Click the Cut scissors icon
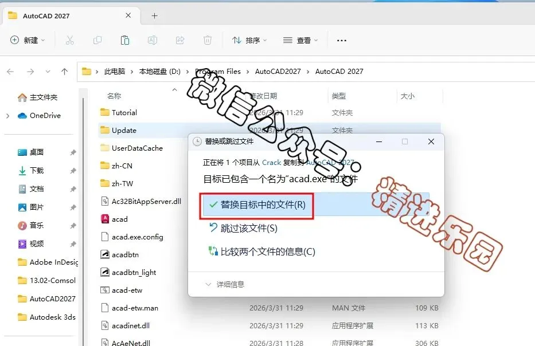 pos(69,40)
